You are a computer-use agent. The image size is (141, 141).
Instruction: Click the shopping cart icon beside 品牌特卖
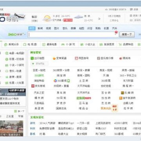point(120,45)
